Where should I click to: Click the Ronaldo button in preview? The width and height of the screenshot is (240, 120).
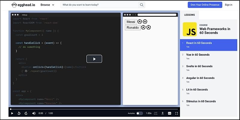click(x=133, y=28)
